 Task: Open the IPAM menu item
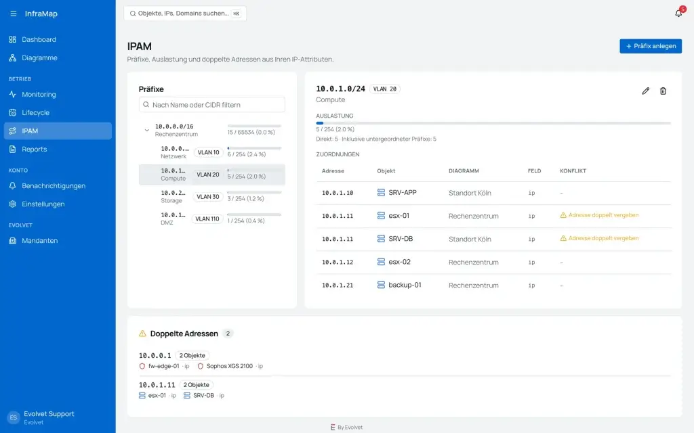[x=58, y=131]
